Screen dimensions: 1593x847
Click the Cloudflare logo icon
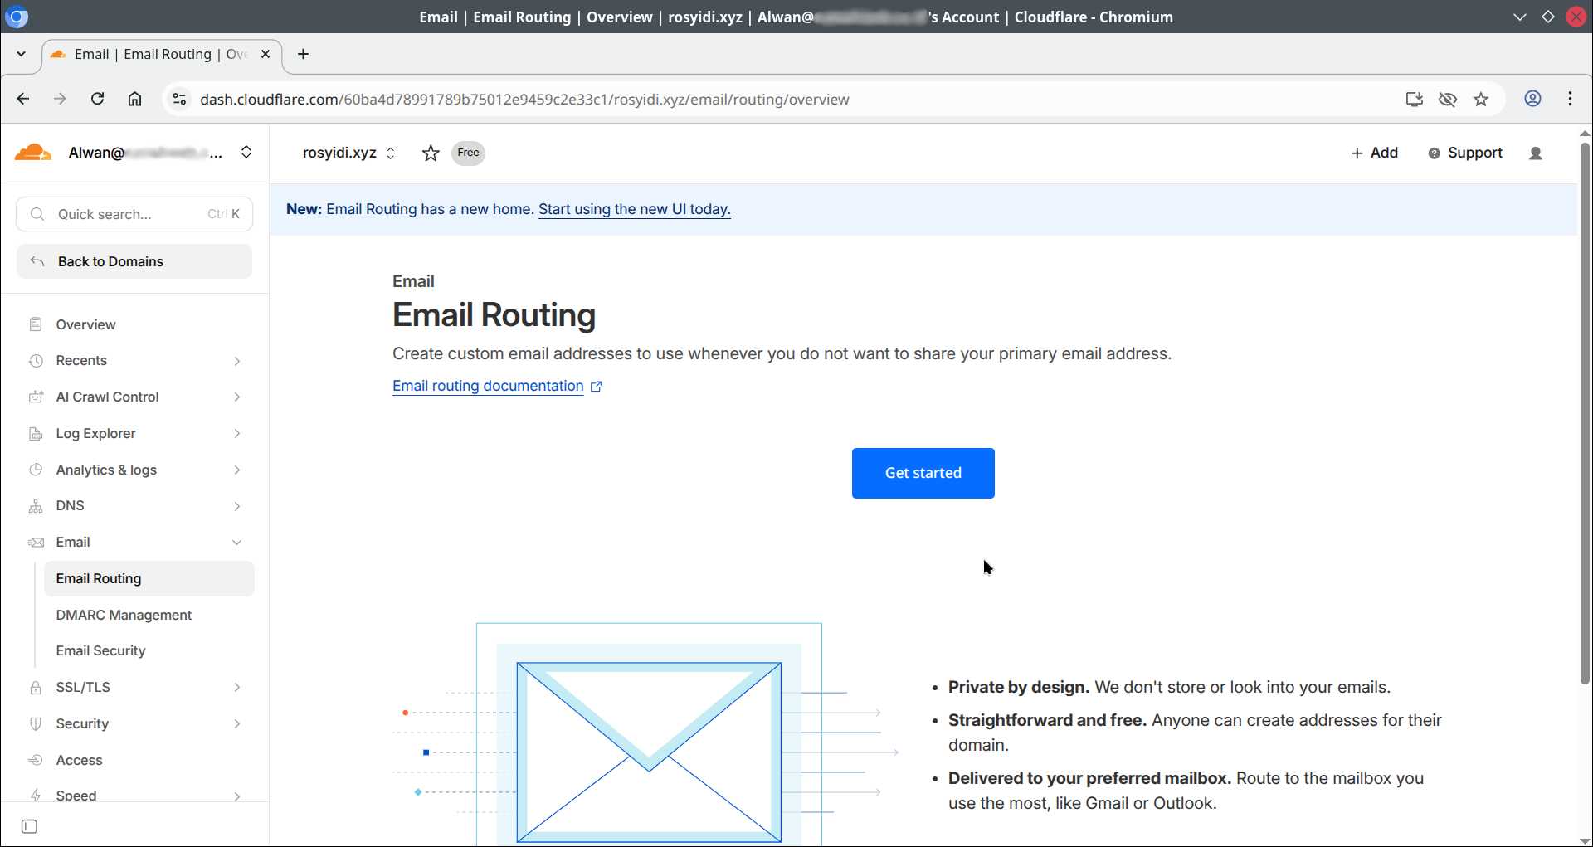[x=33, y=153]
